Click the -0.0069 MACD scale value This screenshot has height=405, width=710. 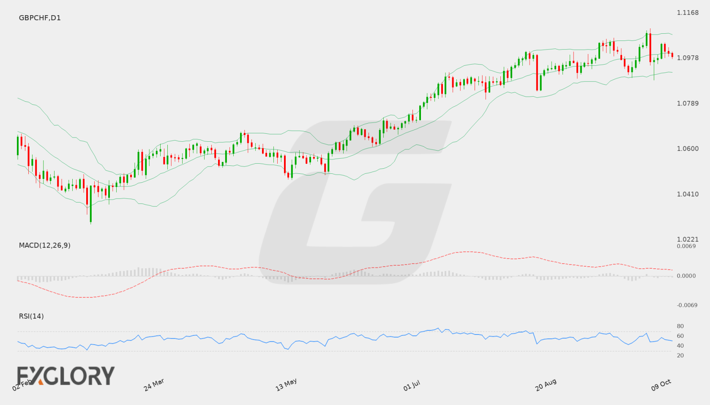coord(687,305)
